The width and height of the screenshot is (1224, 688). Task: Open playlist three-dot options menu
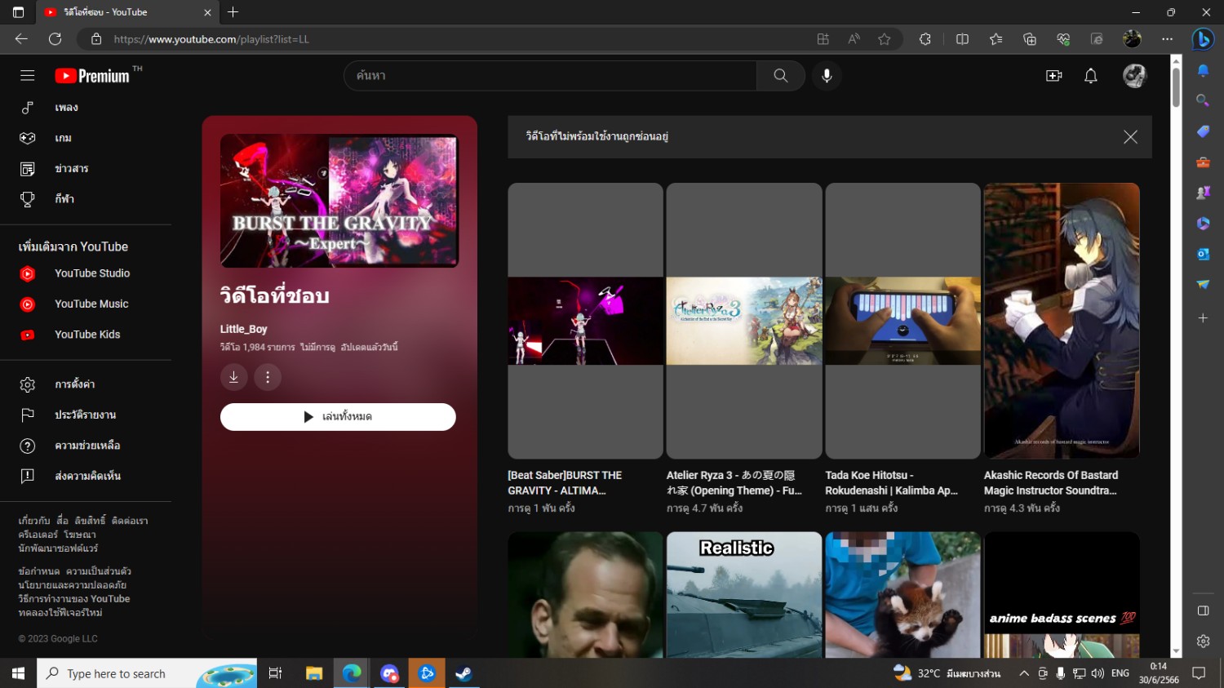268,377
